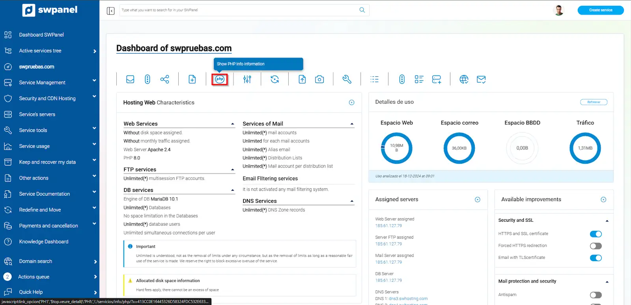Open the Active services tree arrow
The width and height of the screenshot is (631, 305).
pos(95,51)
